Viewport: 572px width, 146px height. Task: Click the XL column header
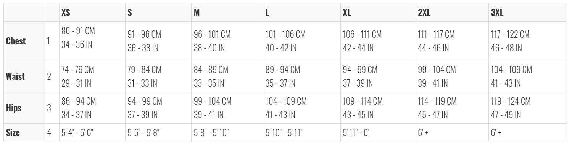coord(347,13)
